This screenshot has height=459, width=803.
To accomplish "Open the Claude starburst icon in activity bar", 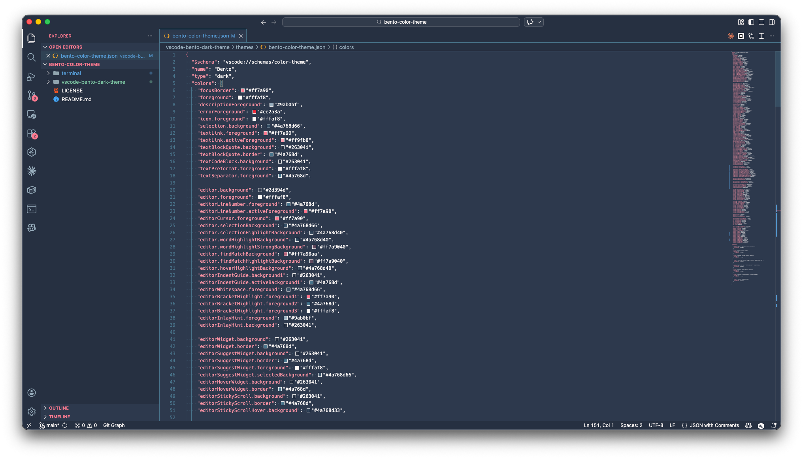I will click(32, 171).
